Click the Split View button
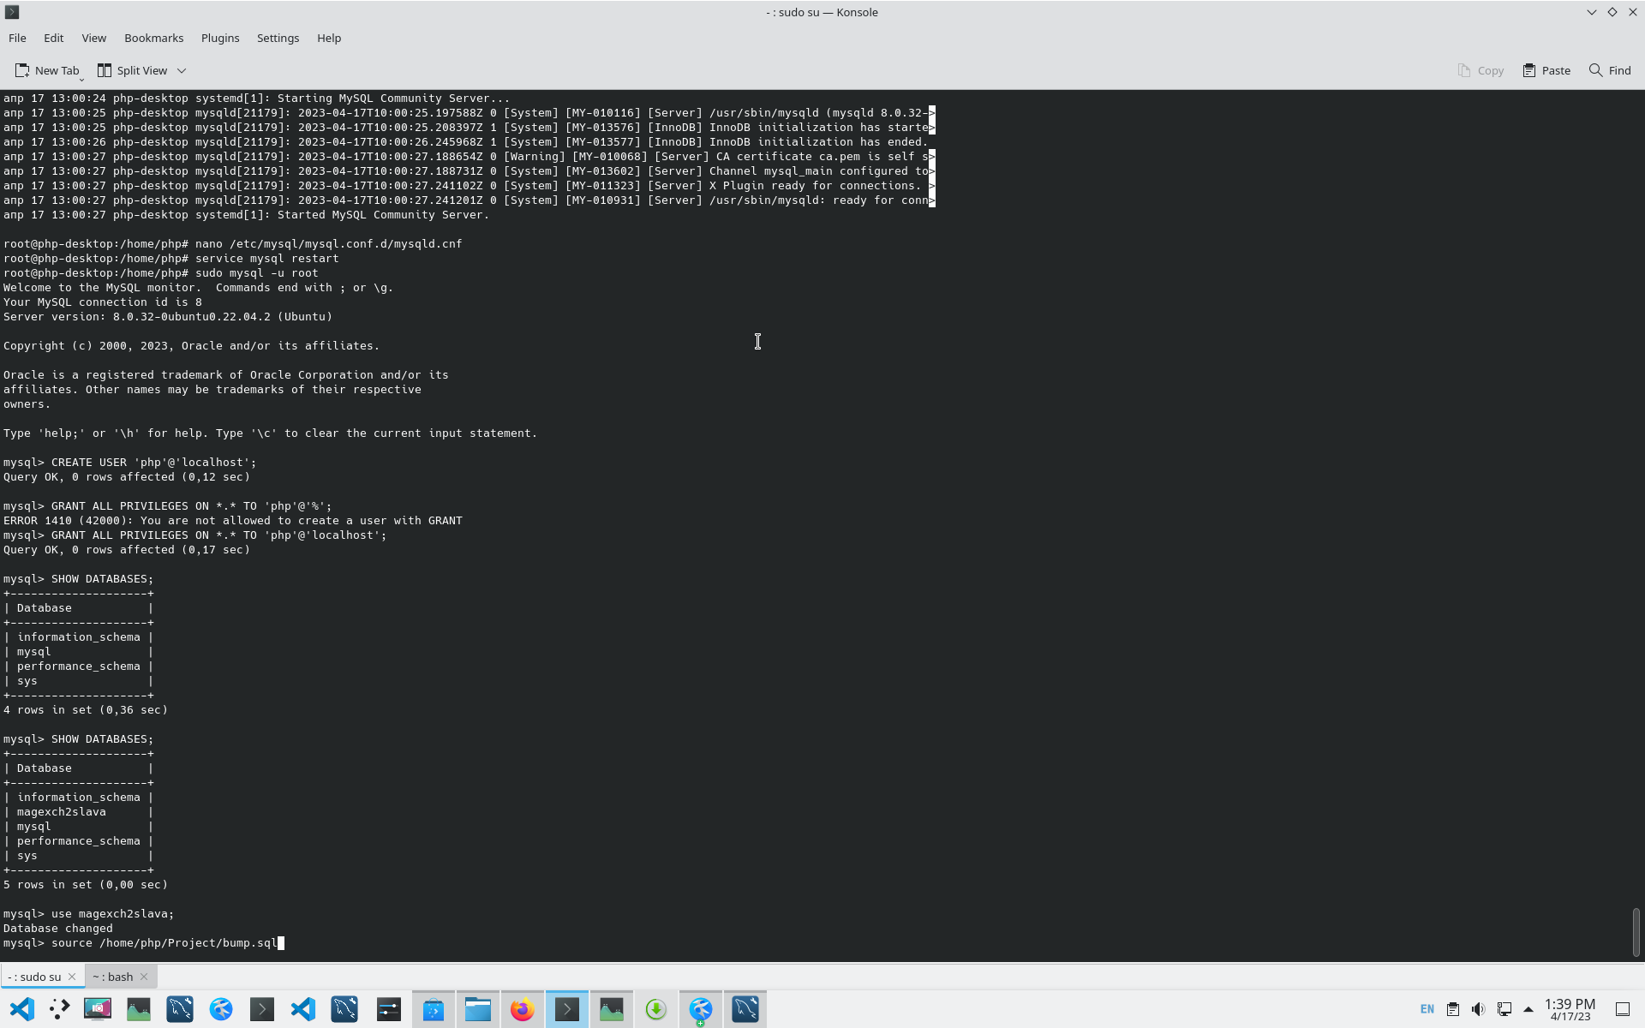Screen dimensions: 1645x1028 [x=132, y=70]
